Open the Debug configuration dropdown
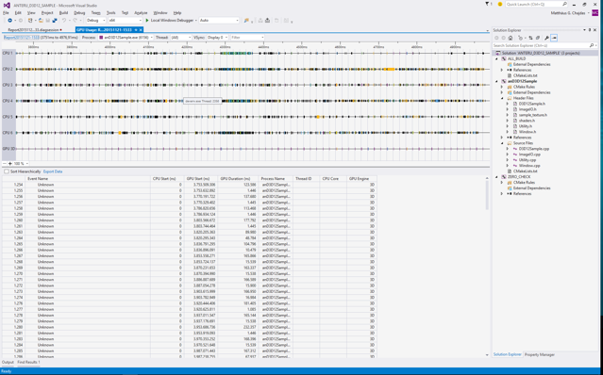 tap(95, 21)
